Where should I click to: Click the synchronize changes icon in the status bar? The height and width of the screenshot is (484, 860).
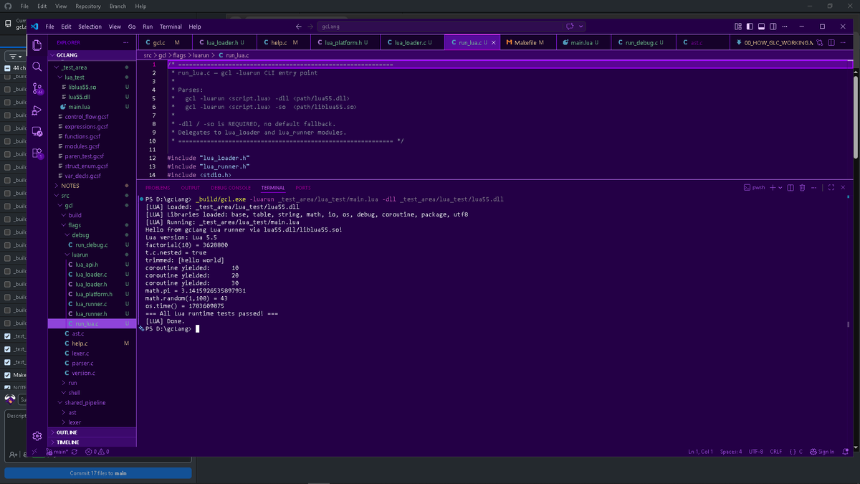[75, 452]
